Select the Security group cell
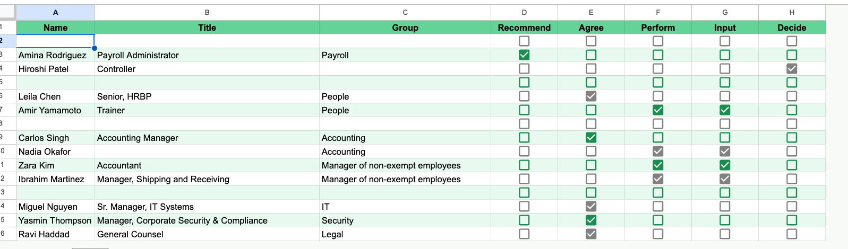848x249 pixels. point(405,220)
